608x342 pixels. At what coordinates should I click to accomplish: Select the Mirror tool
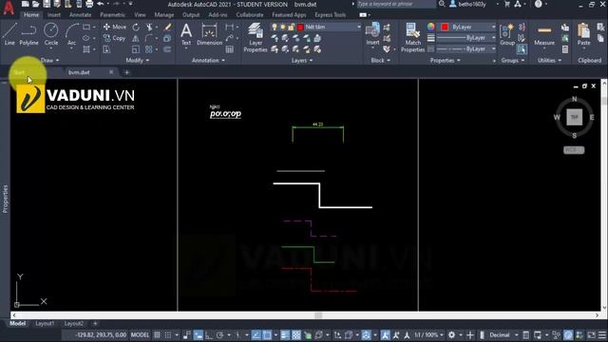click(136, 38)
